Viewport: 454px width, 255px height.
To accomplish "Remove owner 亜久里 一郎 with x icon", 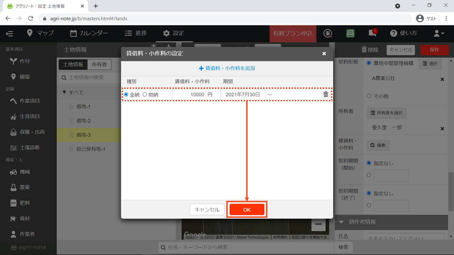I will click(442, 129).
